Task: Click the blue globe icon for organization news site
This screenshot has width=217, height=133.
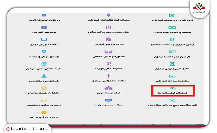Action: click(x=44, y=64)
